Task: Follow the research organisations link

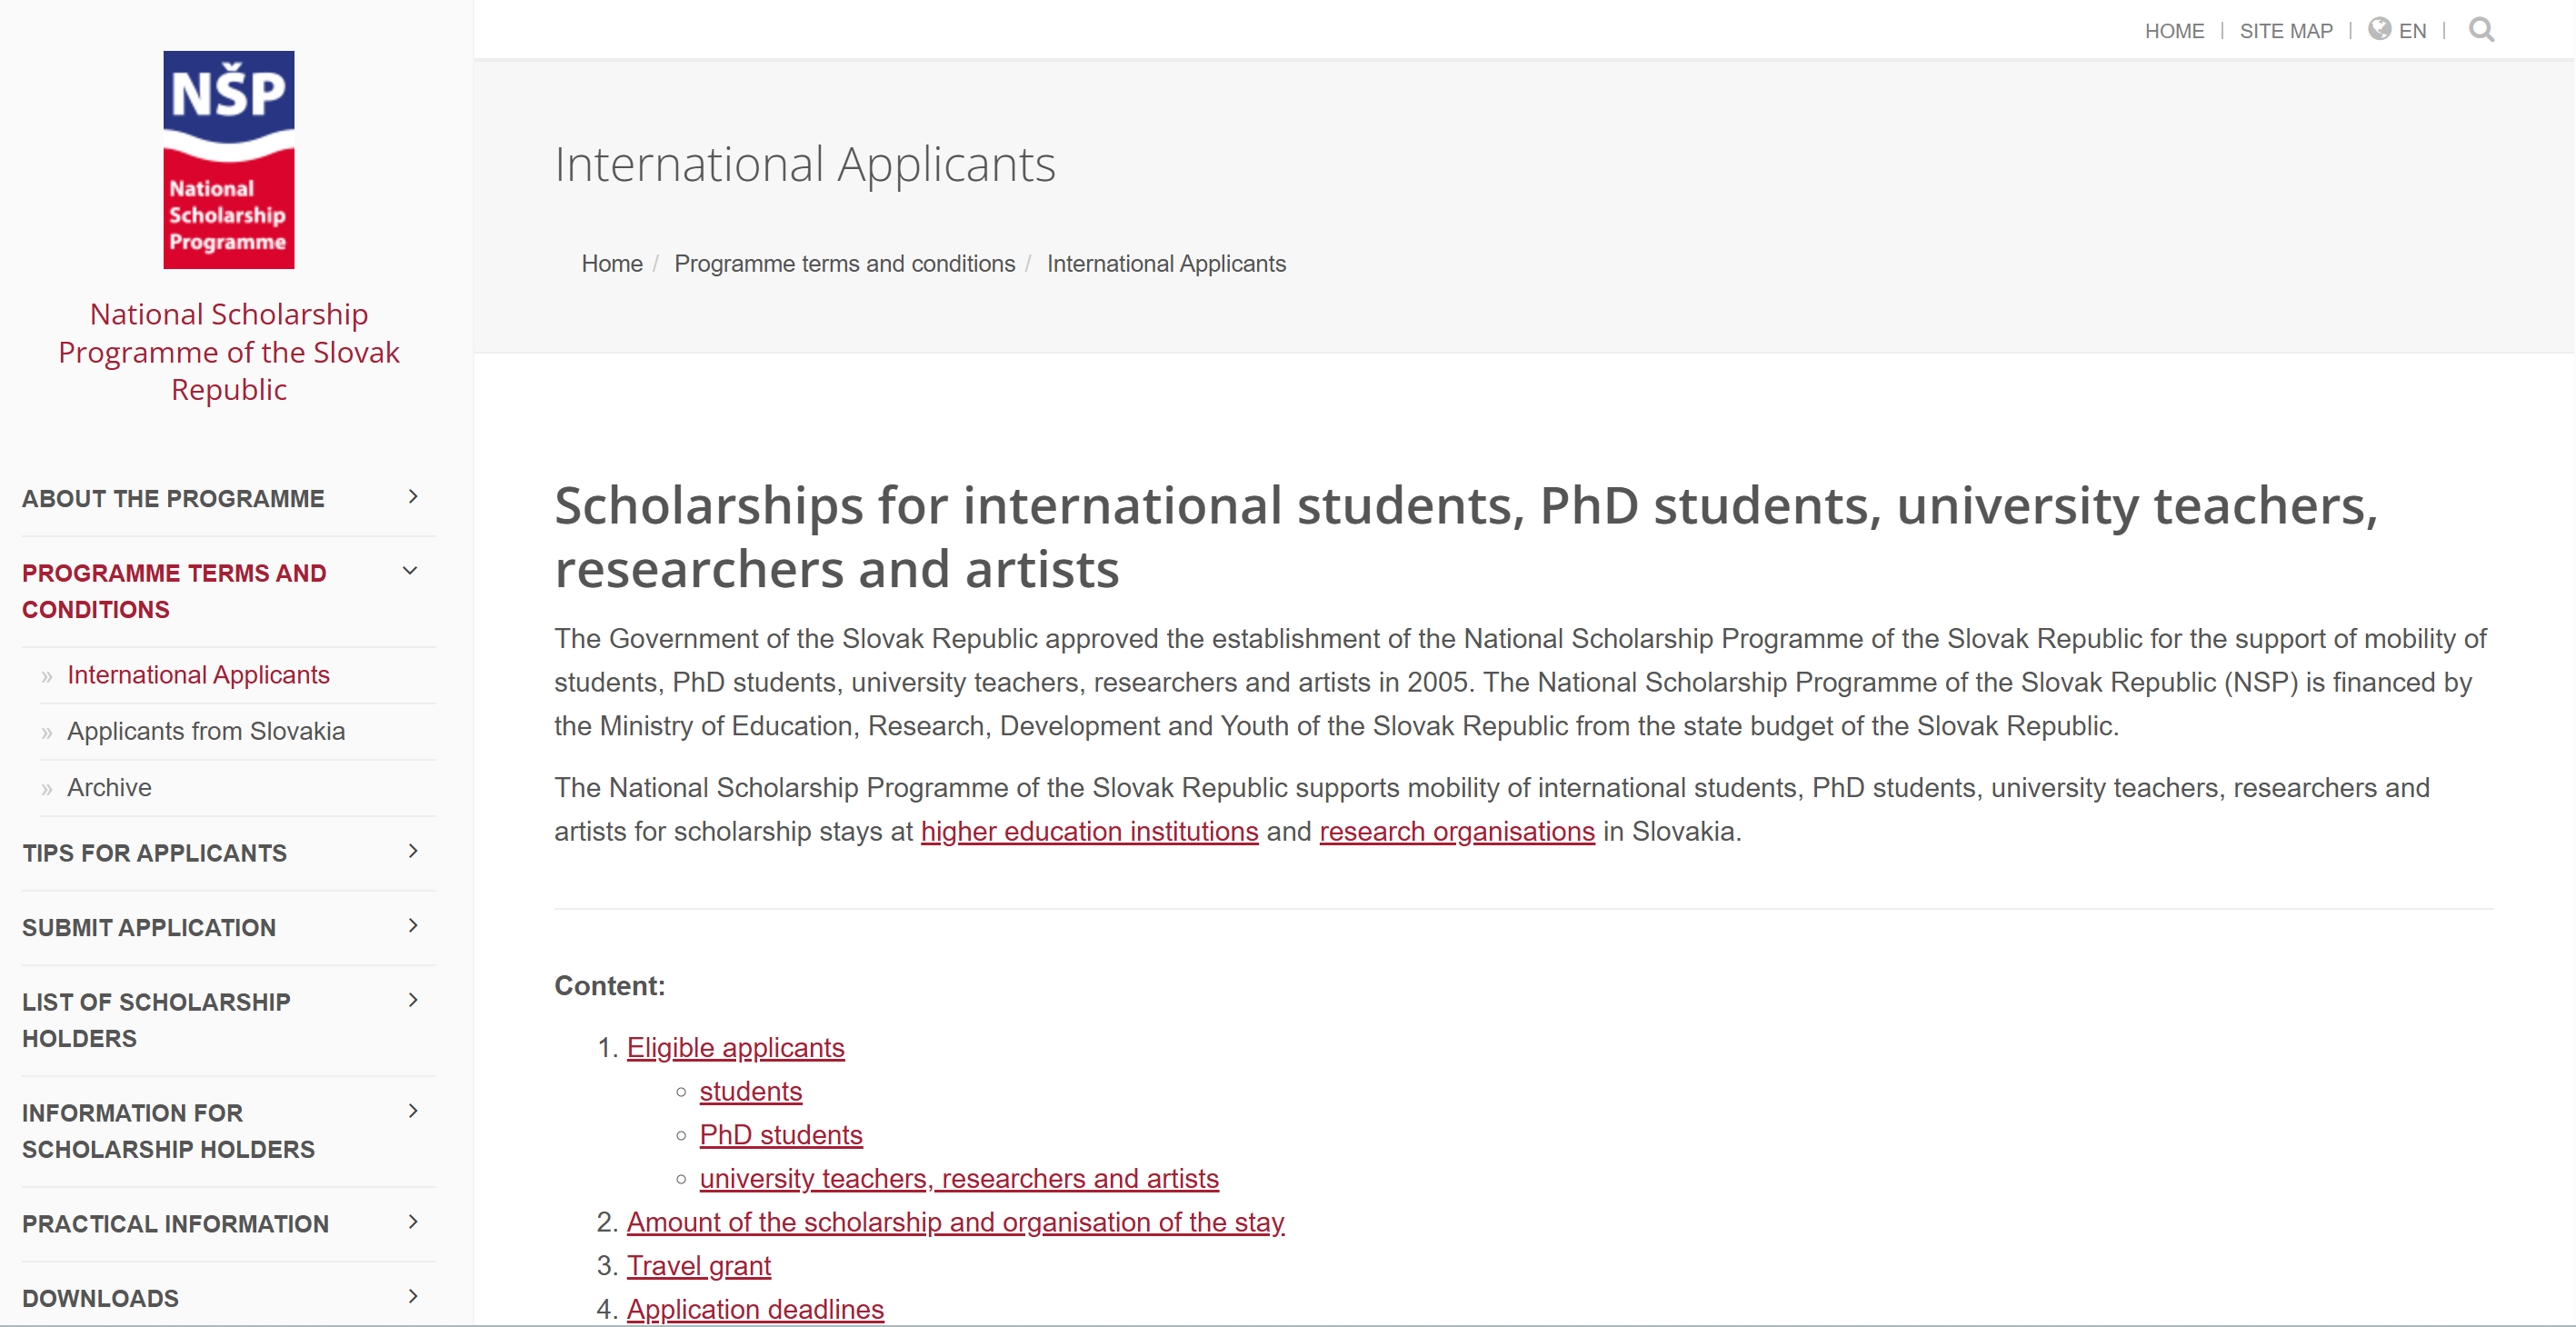Action: click(1456, 831)
